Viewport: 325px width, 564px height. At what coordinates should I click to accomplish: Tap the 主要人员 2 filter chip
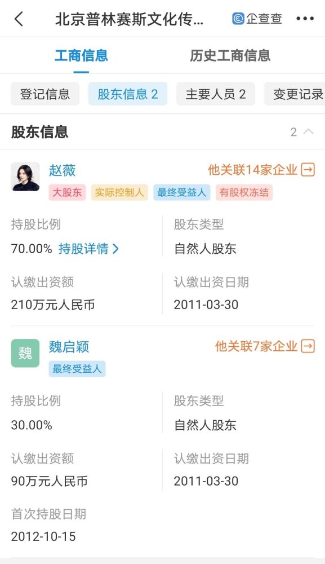tap(216, 94)
